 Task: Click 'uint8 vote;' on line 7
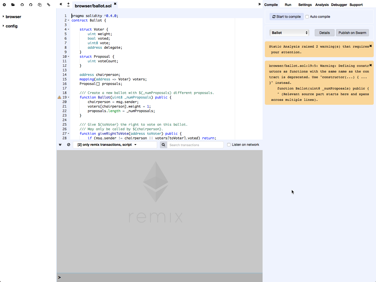click(x=99, y=43)
